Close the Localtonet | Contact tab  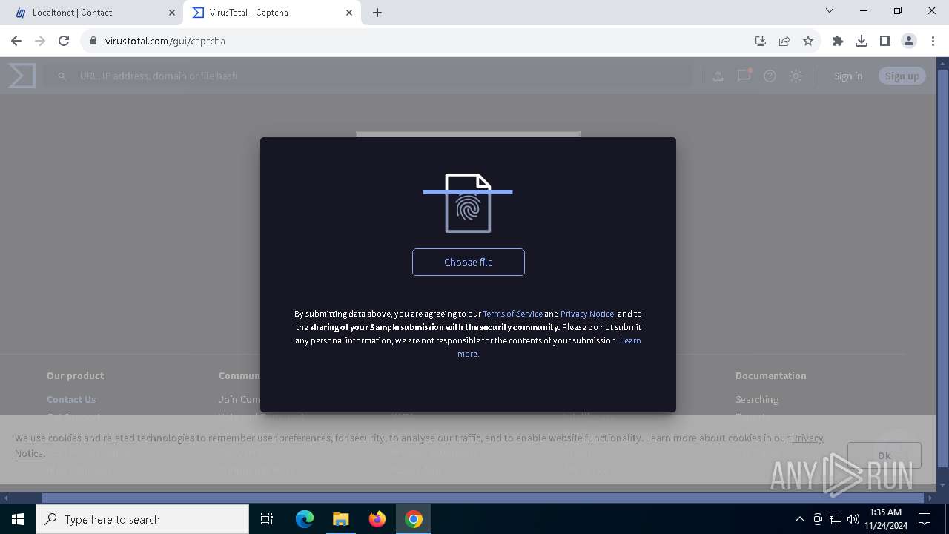point(171,13)
